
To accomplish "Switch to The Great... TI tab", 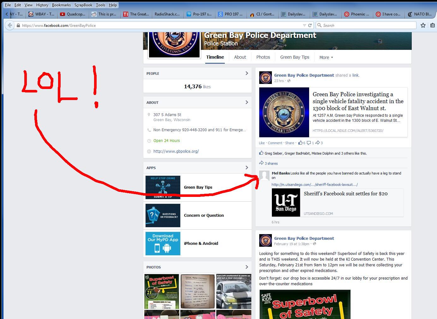I will [136, 14].
